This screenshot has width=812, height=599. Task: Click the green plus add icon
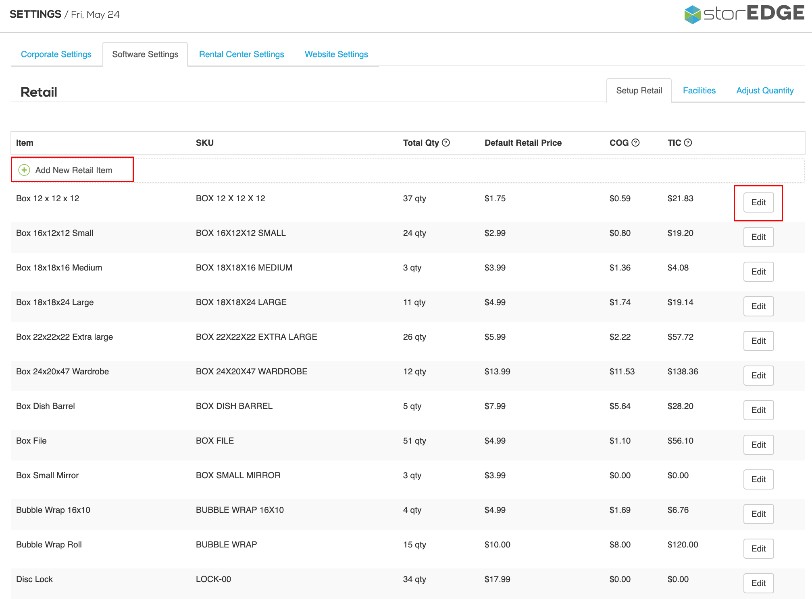tap(24, 170)
